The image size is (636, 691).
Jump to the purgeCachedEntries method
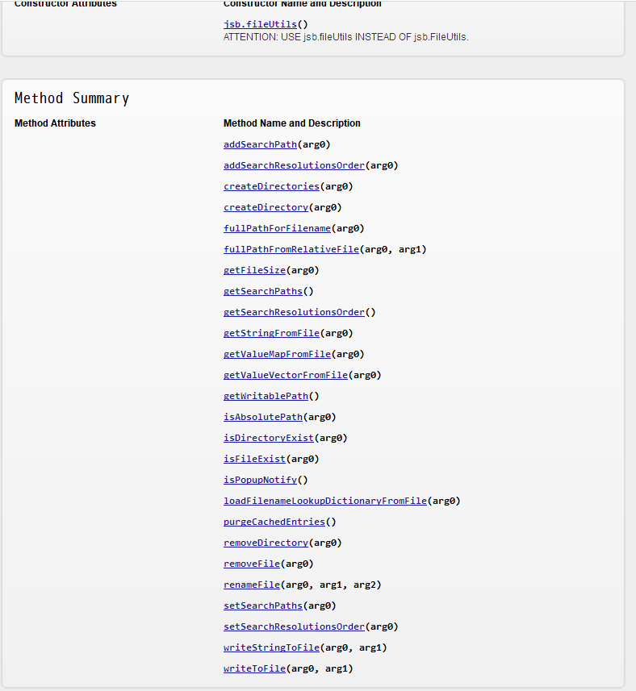274,522
